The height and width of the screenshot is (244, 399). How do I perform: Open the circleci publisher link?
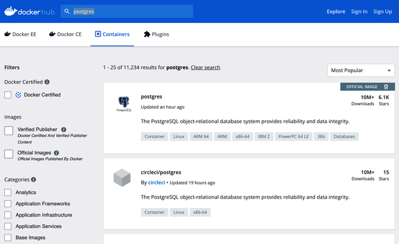coord(157,183)
